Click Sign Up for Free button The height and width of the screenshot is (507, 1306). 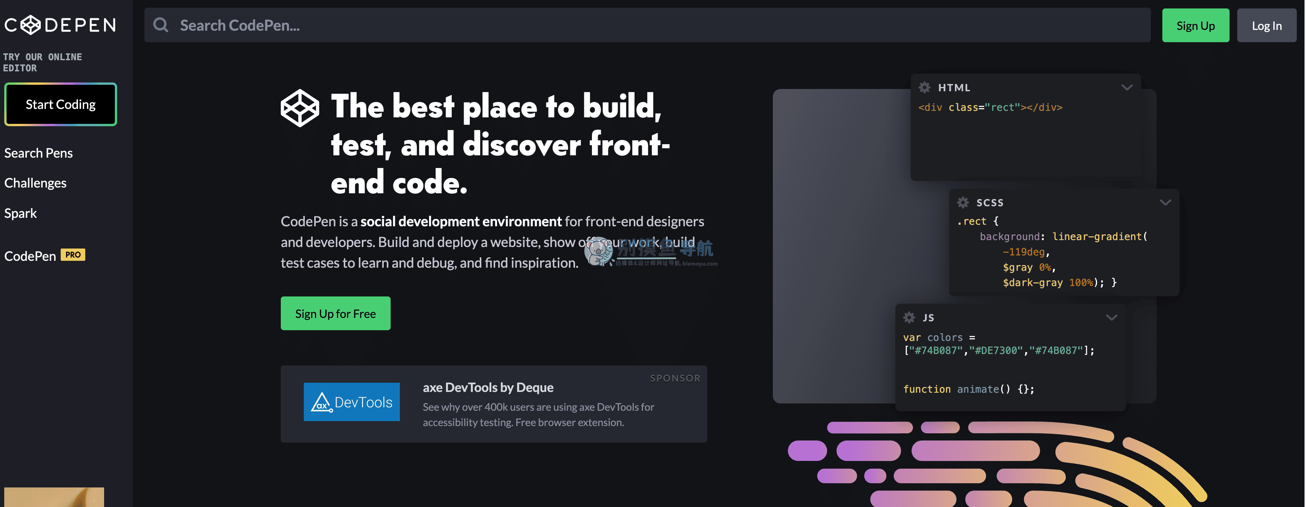click(335, 313)
